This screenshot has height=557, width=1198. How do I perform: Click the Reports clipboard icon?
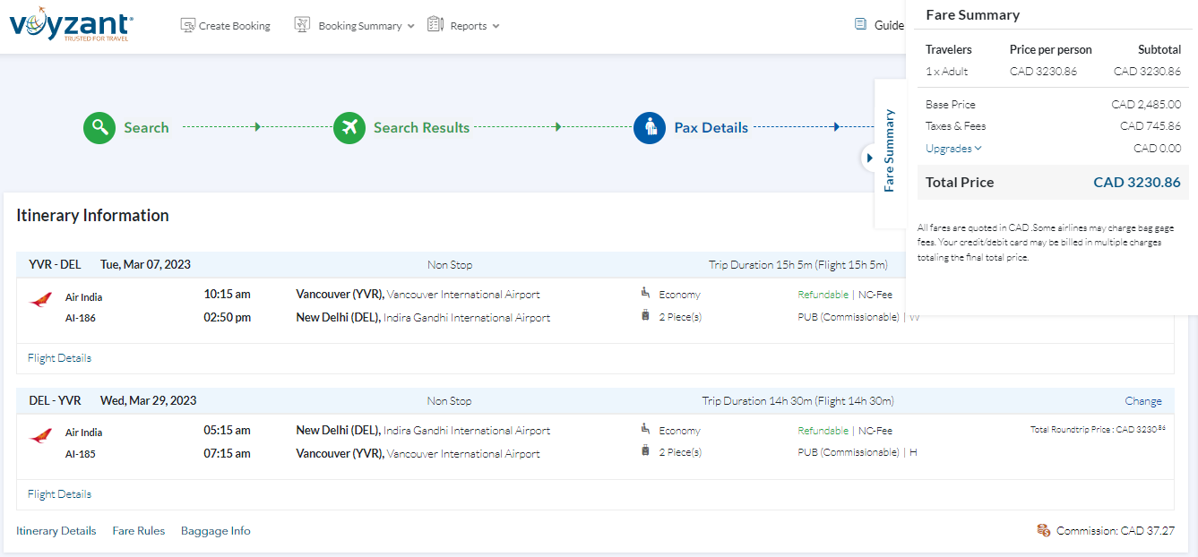[435, 25]
